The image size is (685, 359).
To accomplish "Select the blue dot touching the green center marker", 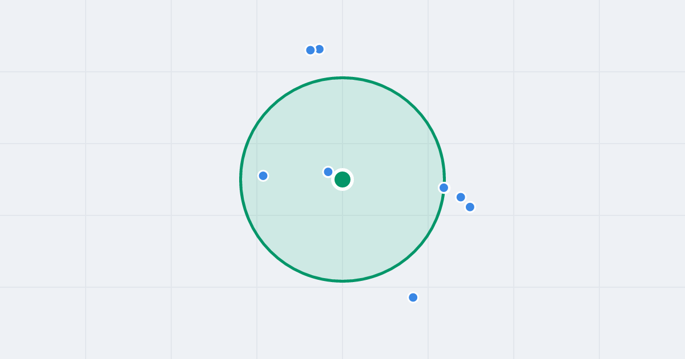I will coord(328,172).
